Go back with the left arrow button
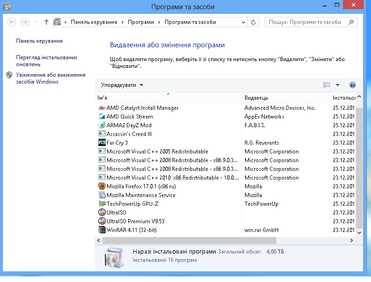The width and height of the screenshot is (371, 282). coord(11,22)
